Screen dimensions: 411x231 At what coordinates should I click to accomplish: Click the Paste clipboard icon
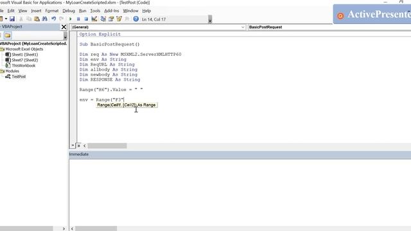tap(37, 19)
